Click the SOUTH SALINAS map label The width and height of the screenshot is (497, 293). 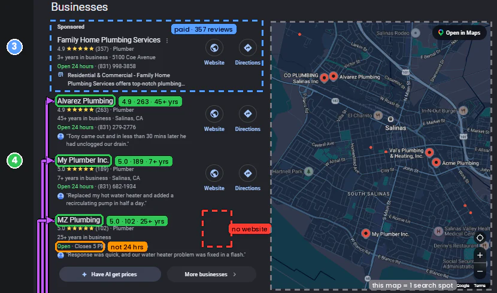tap(368, 194)
